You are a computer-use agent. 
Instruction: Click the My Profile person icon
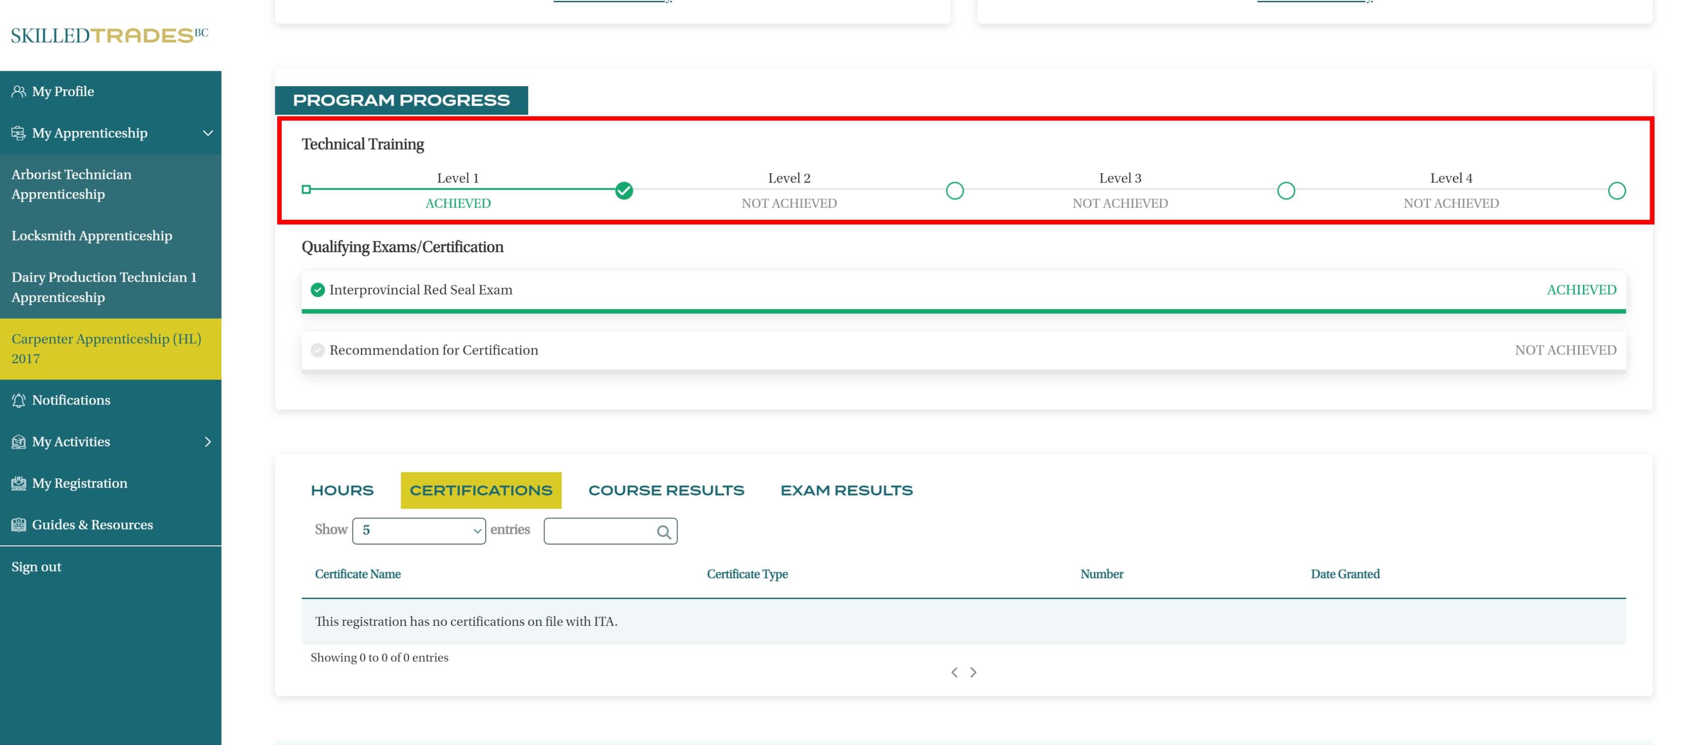[19, 91]
